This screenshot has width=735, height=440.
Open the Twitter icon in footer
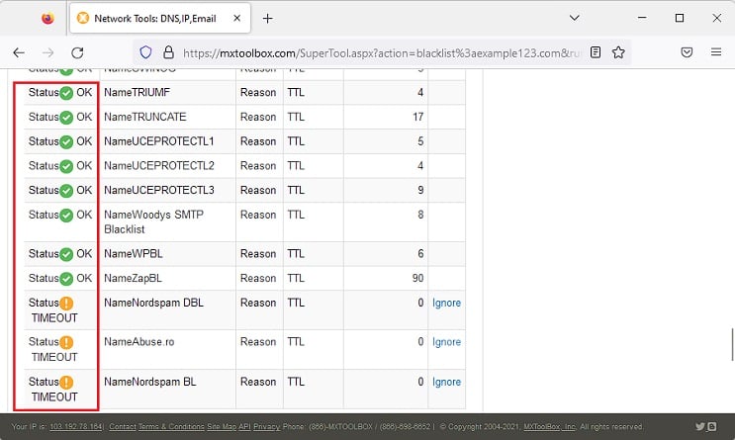click(699, 426)
